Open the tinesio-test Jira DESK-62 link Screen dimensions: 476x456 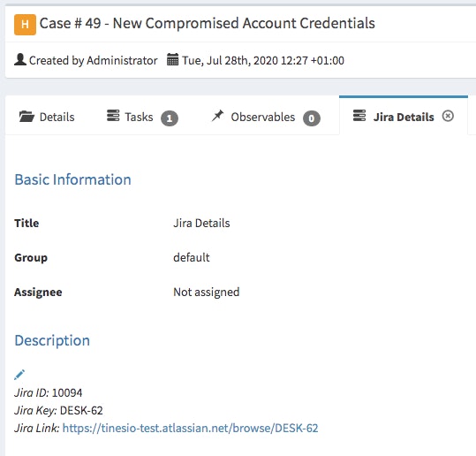coord(191,428)
